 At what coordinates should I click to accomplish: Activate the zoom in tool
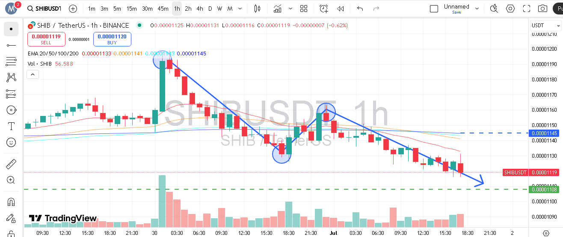click(x=11, y=180)
